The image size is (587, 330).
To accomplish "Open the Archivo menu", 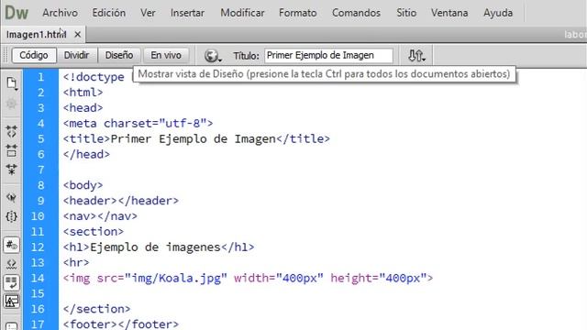I will 60,13.
